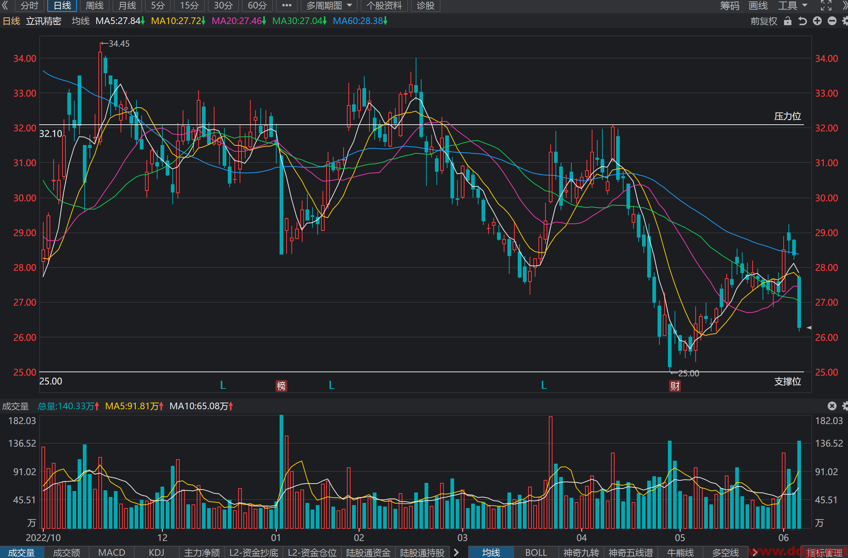Image resolution: width=848 pixels, height=558 pixels.
Task: Switch to 月线 monthly chart
Action: point(127,6)
